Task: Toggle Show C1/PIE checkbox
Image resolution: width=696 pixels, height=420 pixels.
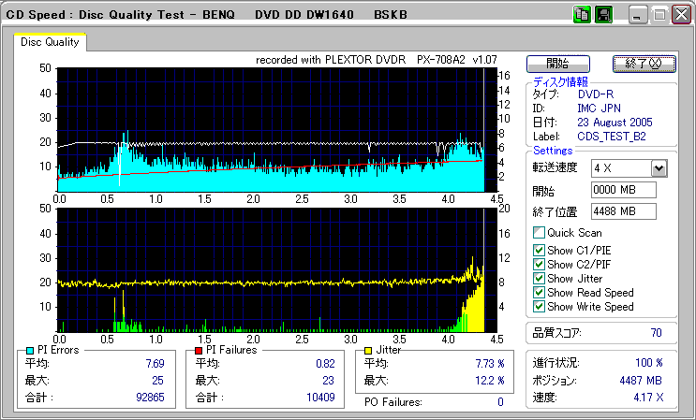Action: click(x=538, y=250)
